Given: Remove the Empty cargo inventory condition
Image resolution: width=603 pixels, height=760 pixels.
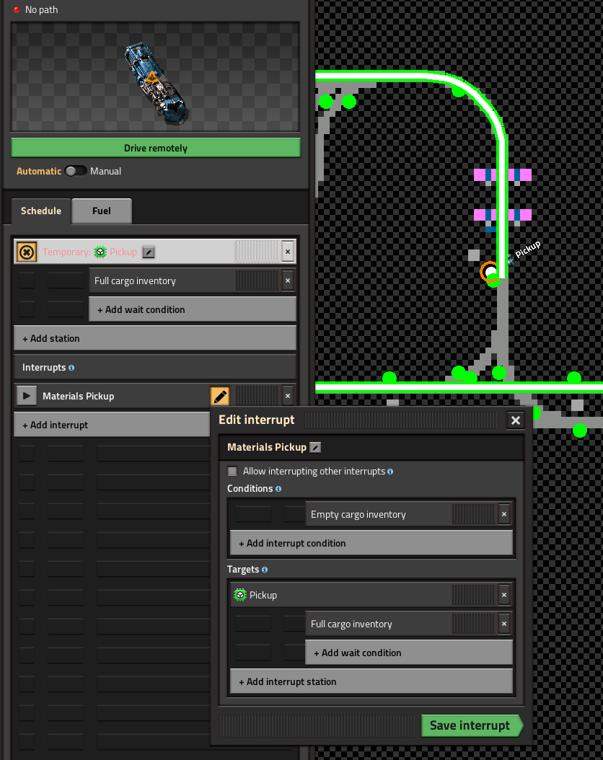Looking at the screenshot, I should (504, 514).
